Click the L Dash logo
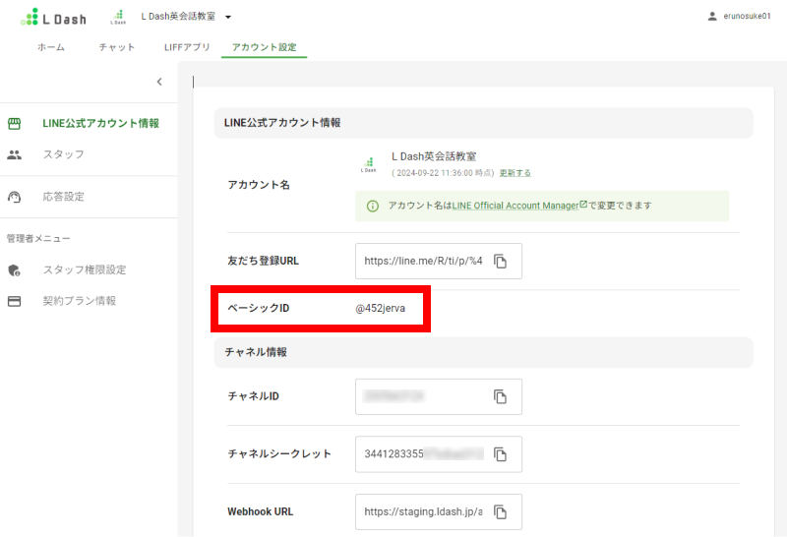 click(53, 18)
